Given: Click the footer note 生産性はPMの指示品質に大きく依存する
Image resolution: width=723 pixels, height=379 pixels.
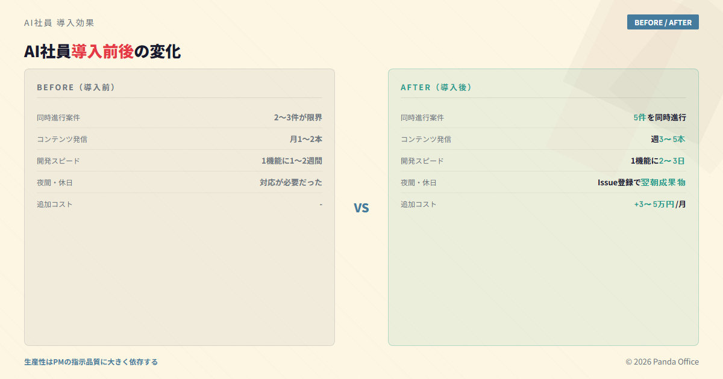Looking at the screenshot, I should tap(91, 362).
